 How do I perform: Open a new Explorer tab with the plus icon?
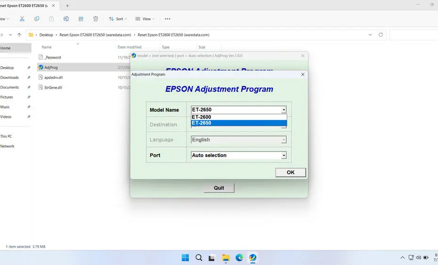coord(67,6)
